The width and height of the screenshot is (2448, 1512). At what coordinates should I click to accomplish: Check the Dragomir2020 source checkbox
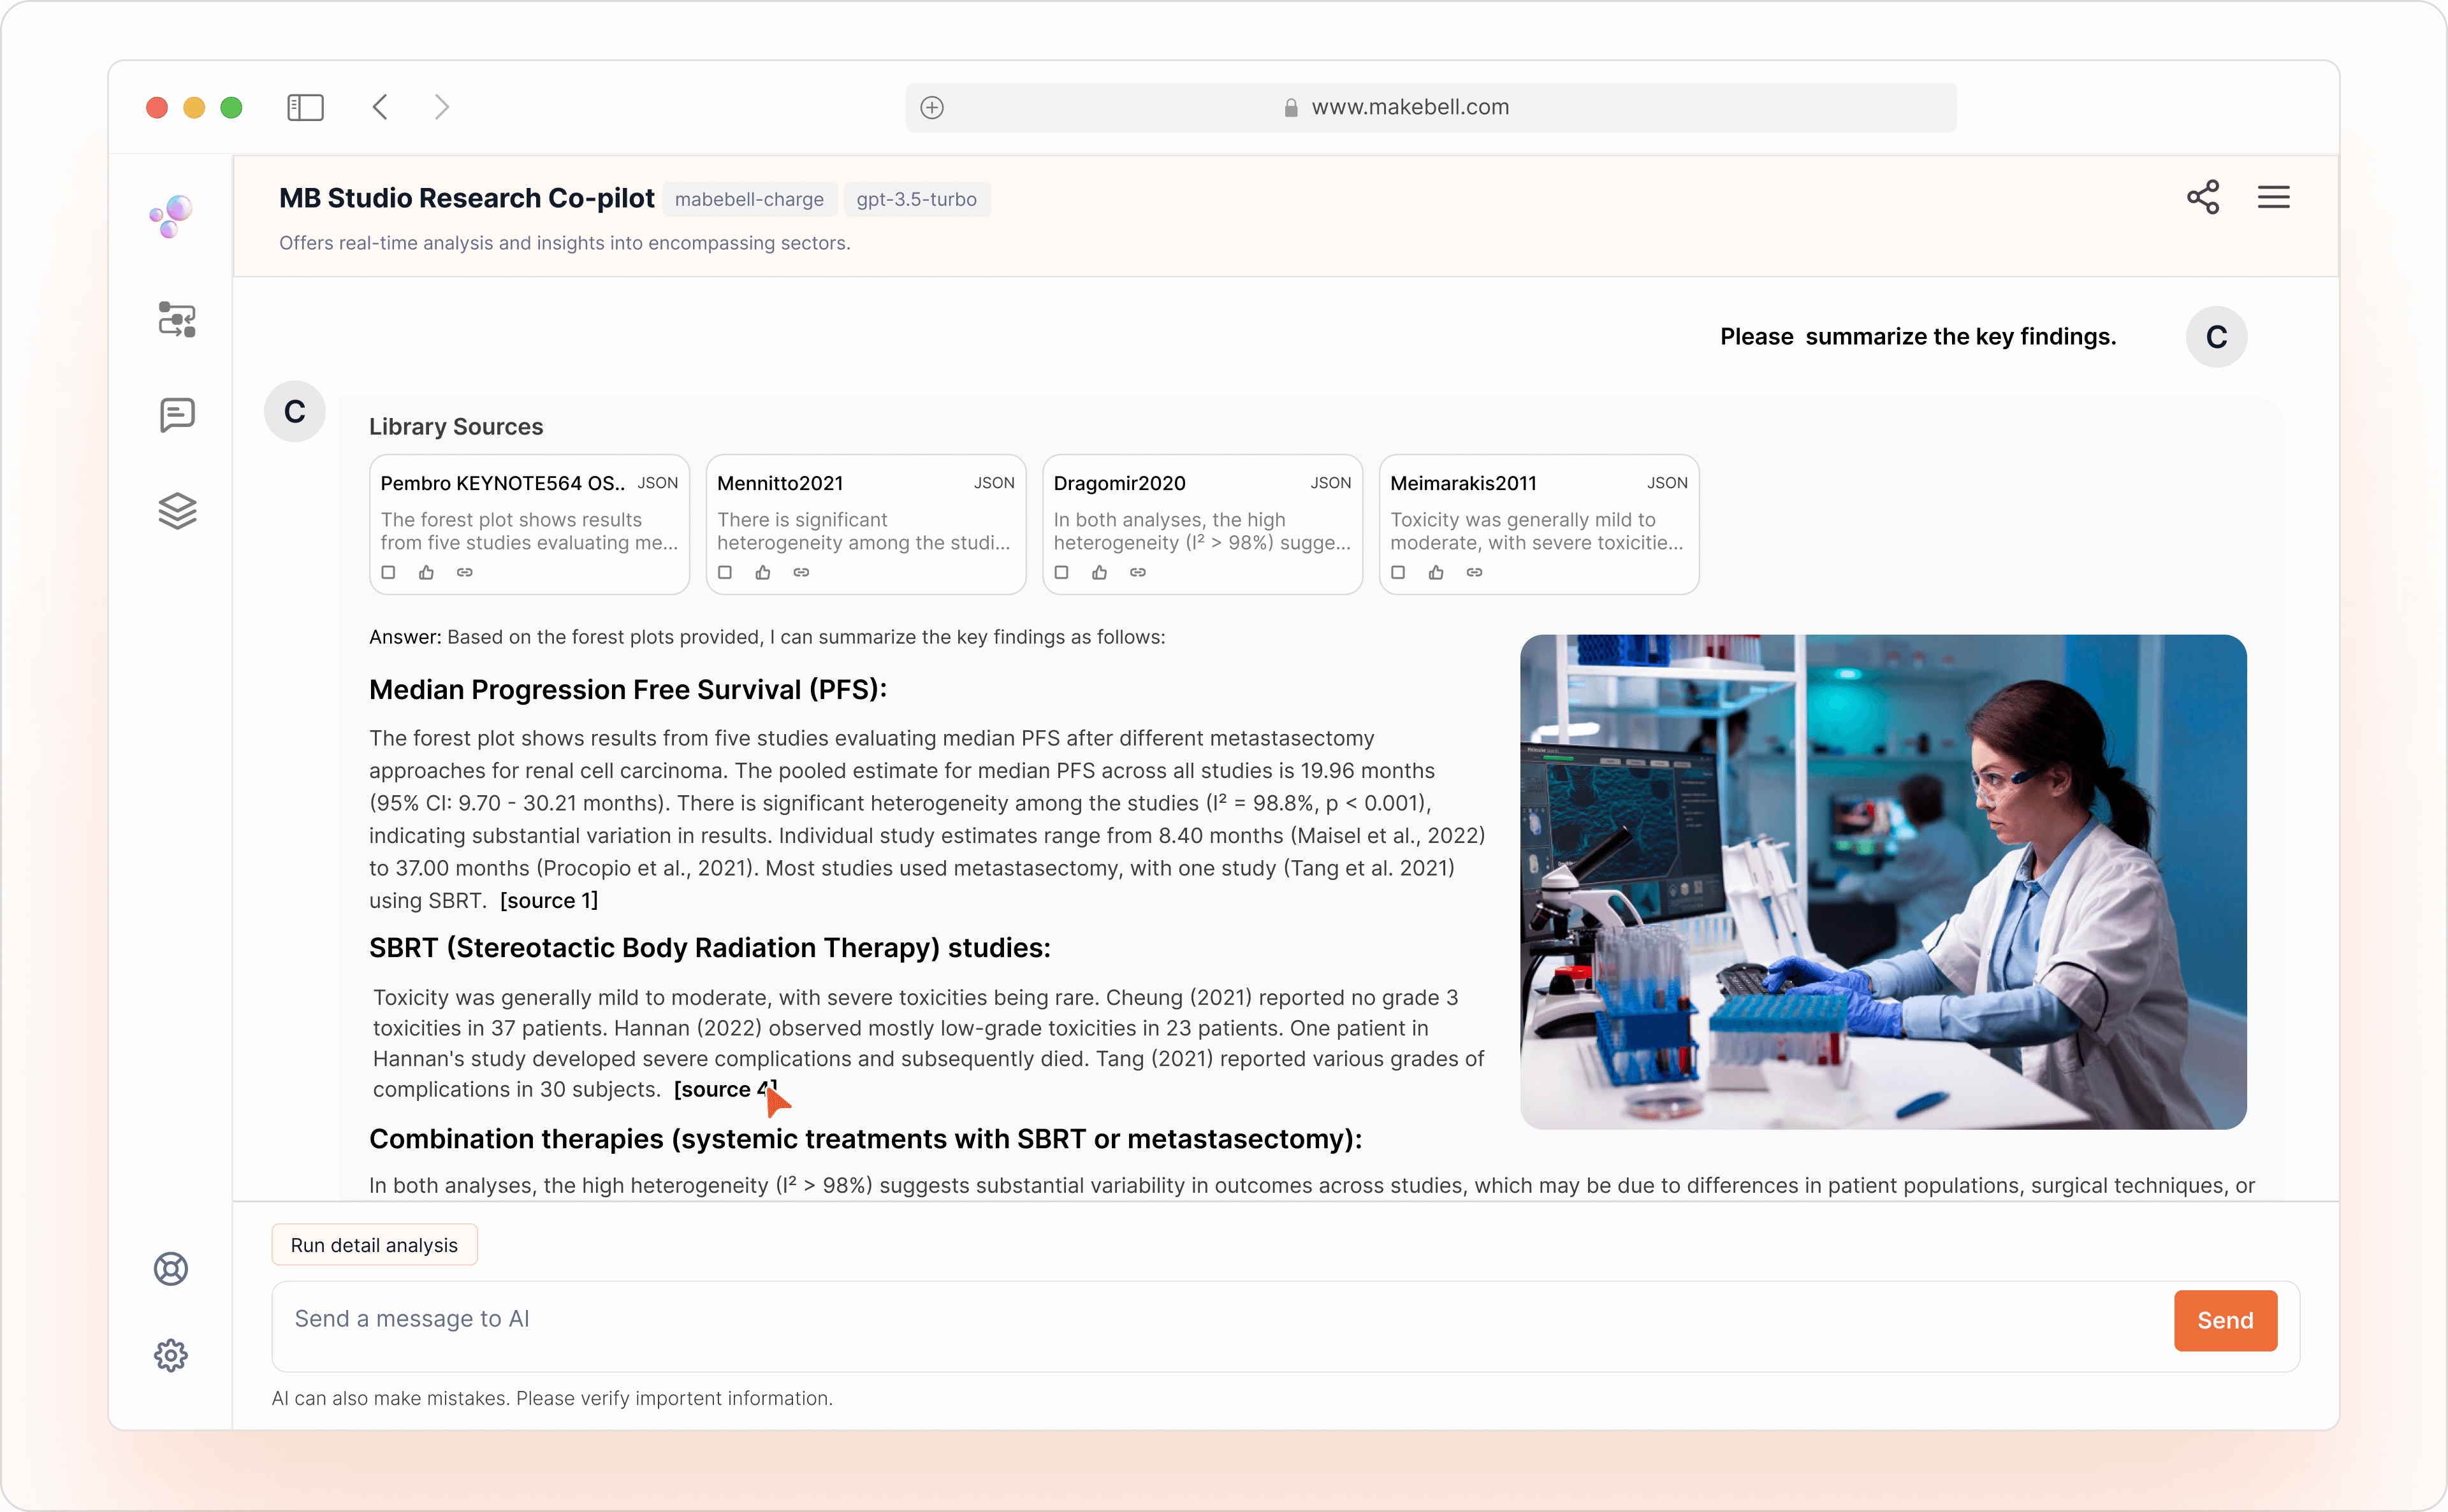tap(1061, 573)
